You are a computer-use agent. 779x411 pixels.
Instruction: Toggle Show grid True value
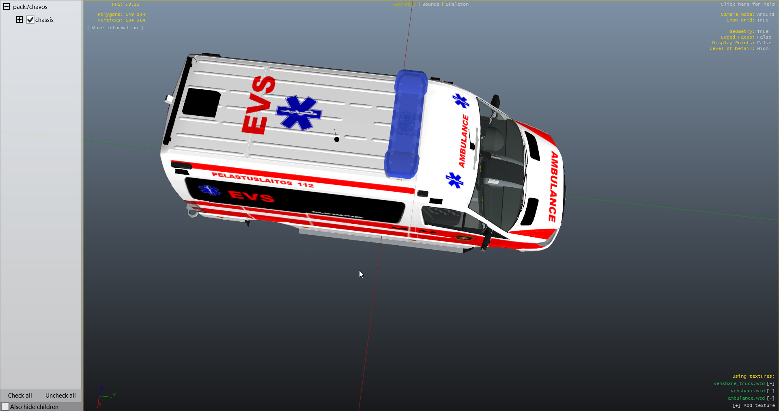pos(763,20)
